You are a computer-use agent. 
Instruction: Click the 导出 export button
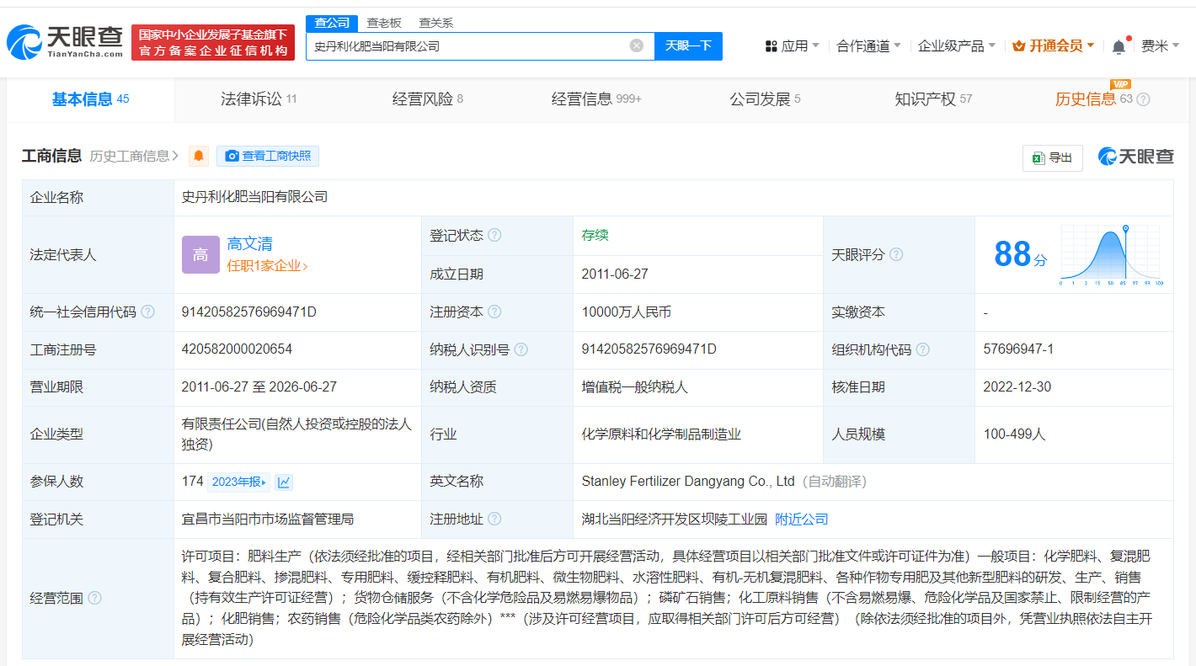coord(1053,157)
